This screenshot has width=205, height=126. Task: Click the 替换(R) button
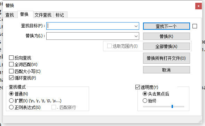pos(166,36)
